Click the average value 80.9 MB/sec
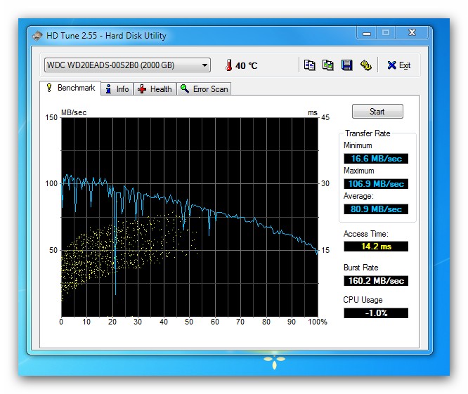468x394 pixels. [376, 209]
